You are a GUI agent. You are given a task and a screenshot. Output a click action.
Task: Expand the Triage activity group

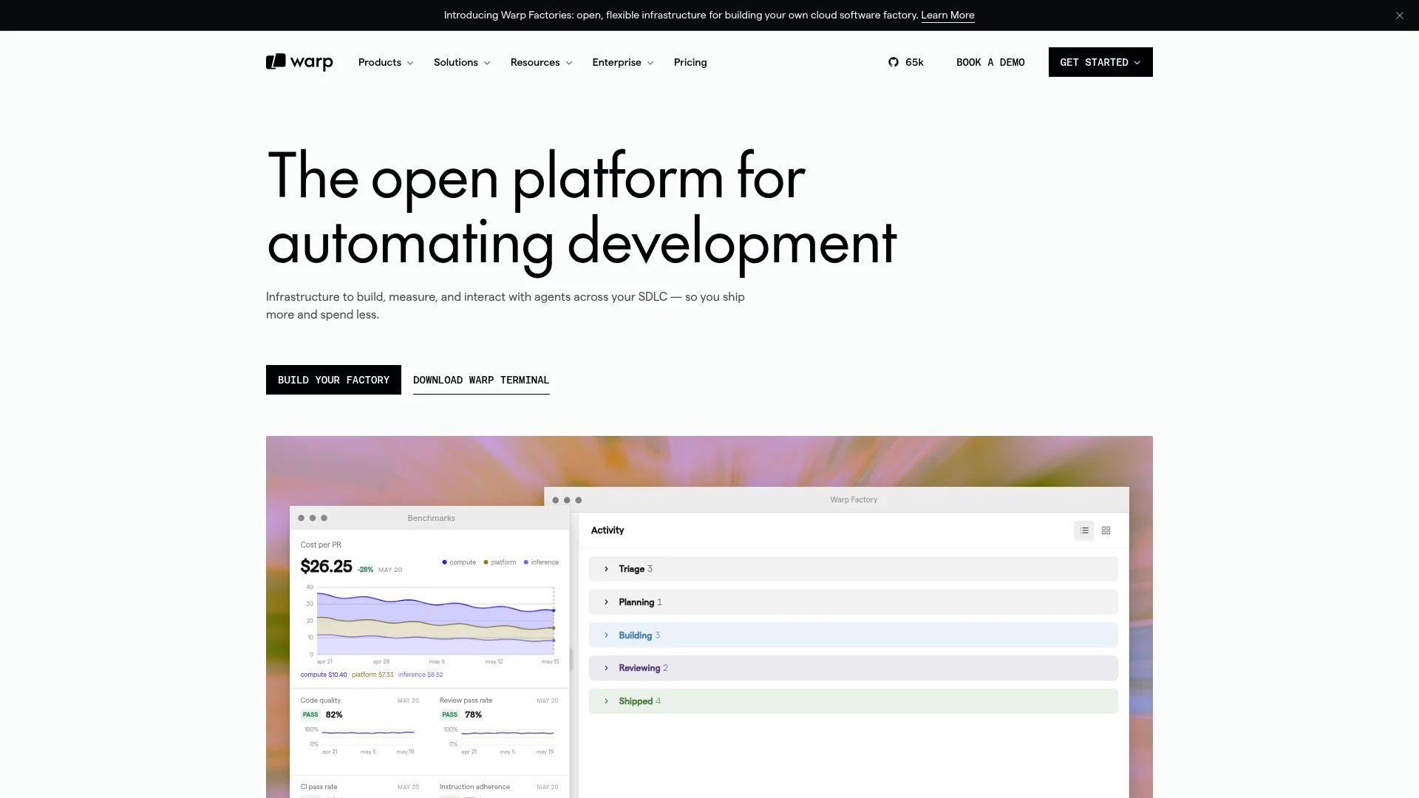tap(853, 569)
